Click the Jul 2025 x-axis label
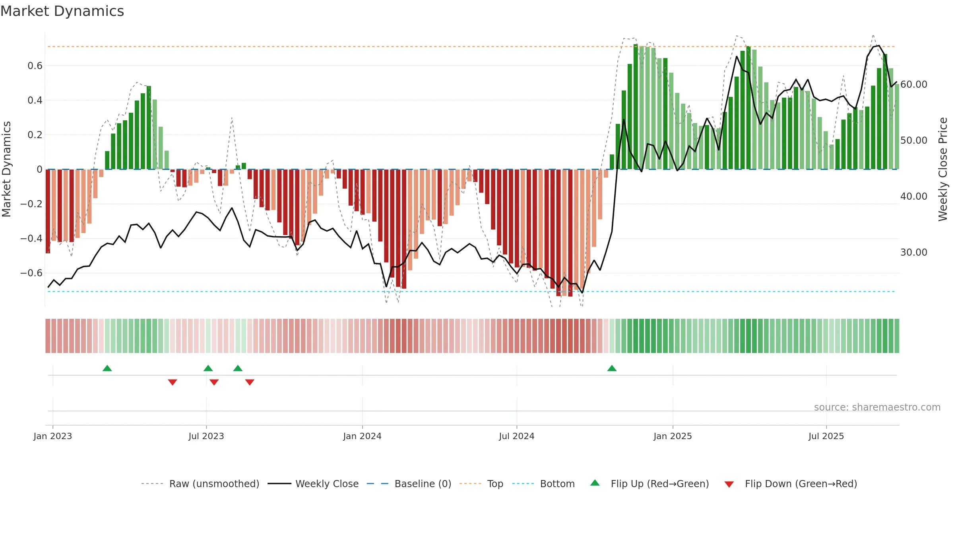 point(826,436)
